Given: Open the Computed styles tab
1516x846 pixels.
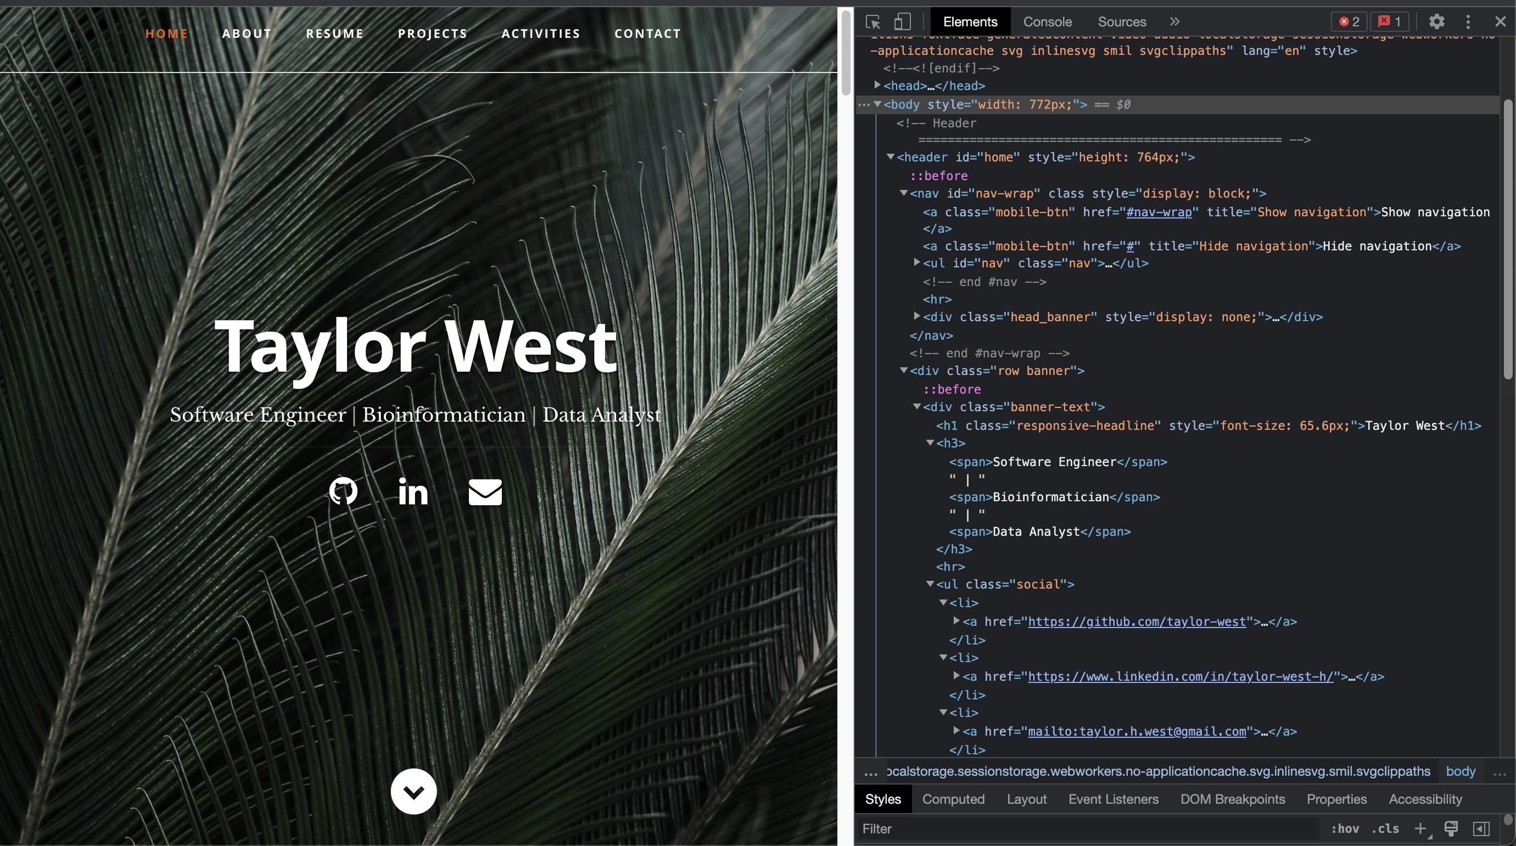Looking at the screenshot, I should [x=953, y=799].
